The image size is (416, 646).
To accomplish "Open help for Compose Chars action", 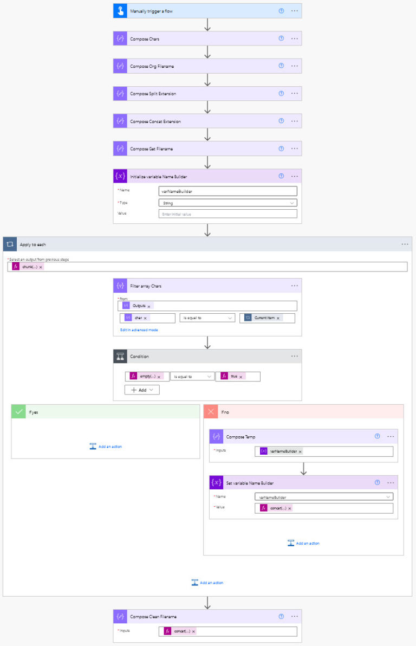I will pyautogui.click(x=281, y=38).
